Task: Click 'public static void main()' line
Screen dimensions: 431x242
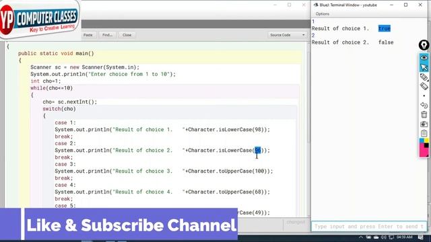Action: coord(56,54)
